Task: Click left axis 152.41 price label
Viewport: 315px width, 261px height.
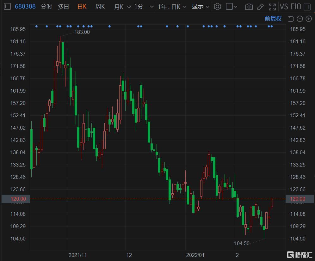Action: point(18,115)
